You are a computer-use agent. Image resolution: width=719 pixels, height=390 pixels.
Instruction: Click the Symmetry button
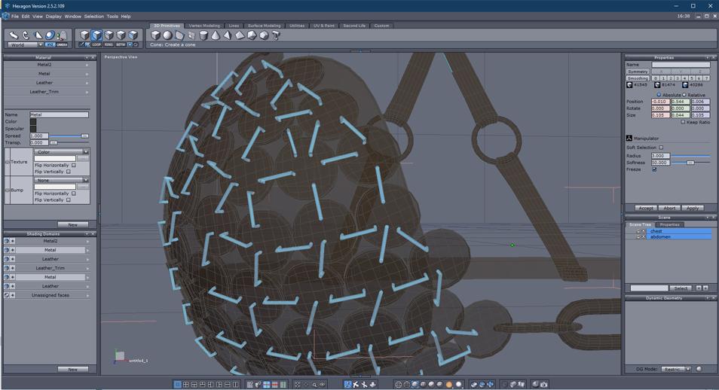(638, 72)
